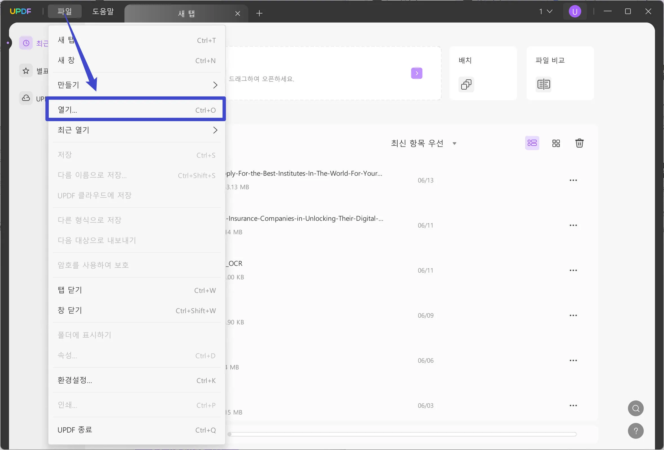Expand the 만들기 submenu
Image resolution: width=664 pixels, height=450 pixels.
137,85
